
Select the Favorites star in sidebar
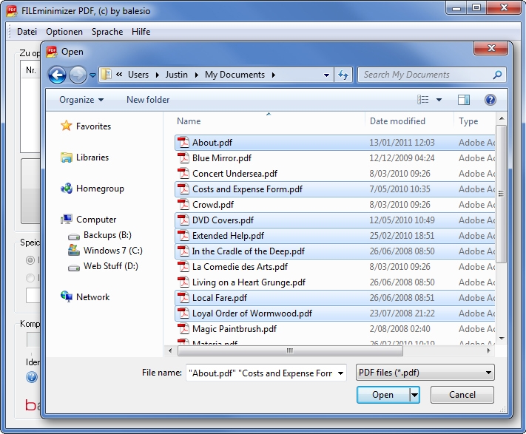pos(67,126)
